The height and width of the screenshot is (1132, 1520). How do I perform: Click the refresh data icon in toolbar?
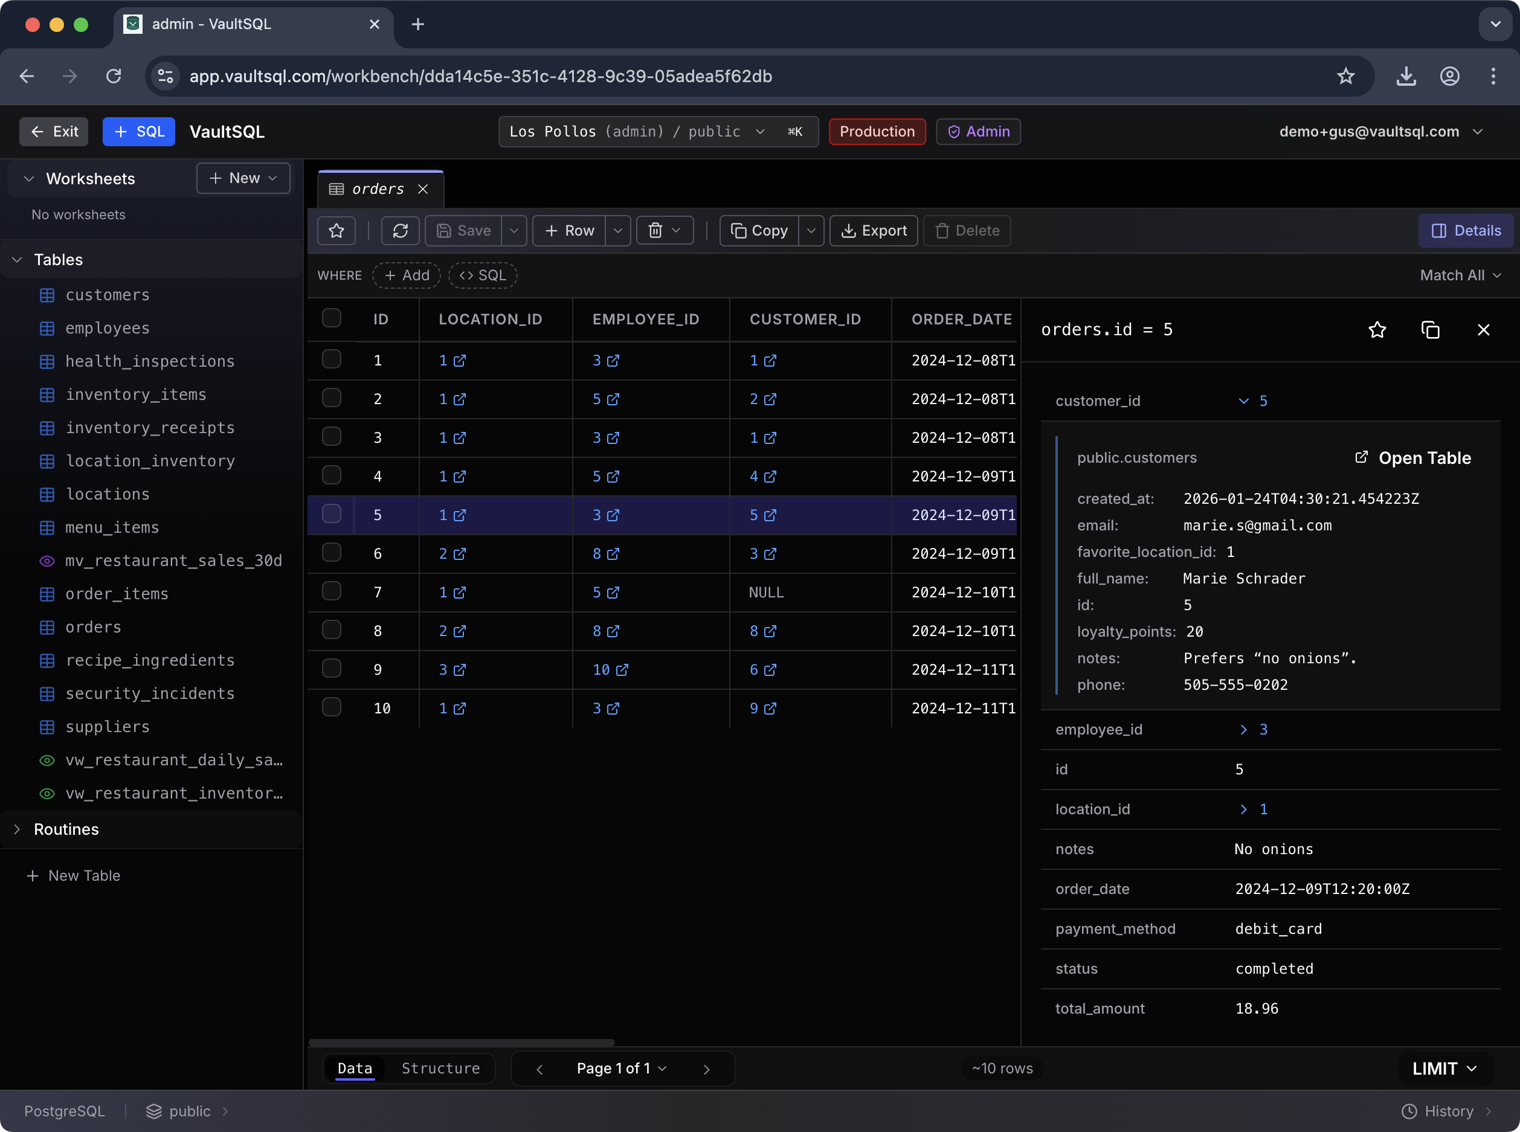(400, 231)
